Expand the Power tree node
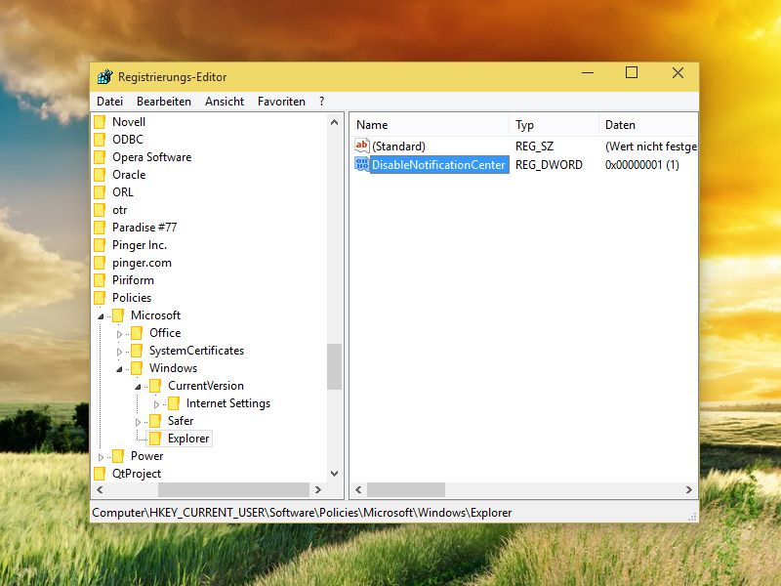 click(102, 457)
